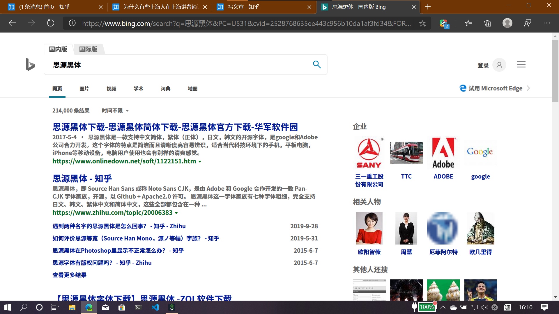Click the page vertical scrollbar thumb
The width and height of the screenshot is (559, 314).
point(555,71)
